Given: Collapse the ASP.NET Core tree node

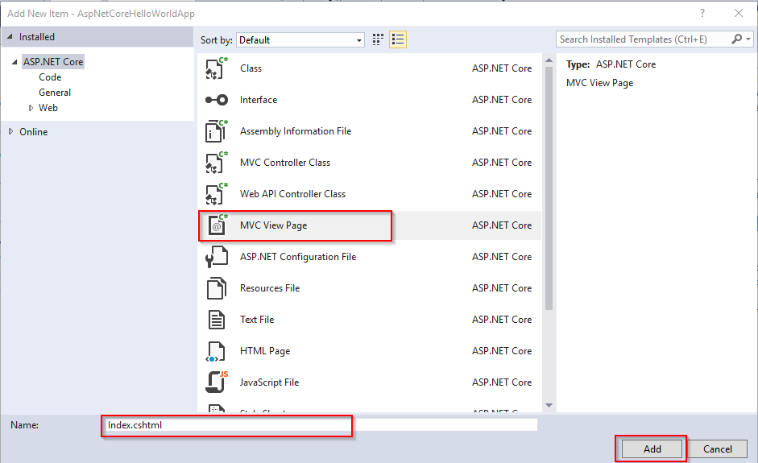Looking at the screenshot, I should tap(15, 62).
